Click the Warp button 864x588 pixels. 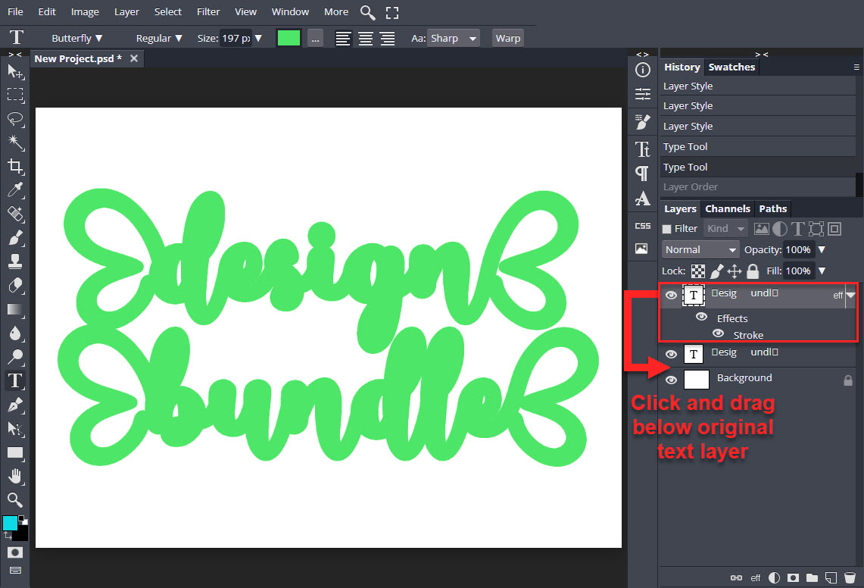coord(507,38)
